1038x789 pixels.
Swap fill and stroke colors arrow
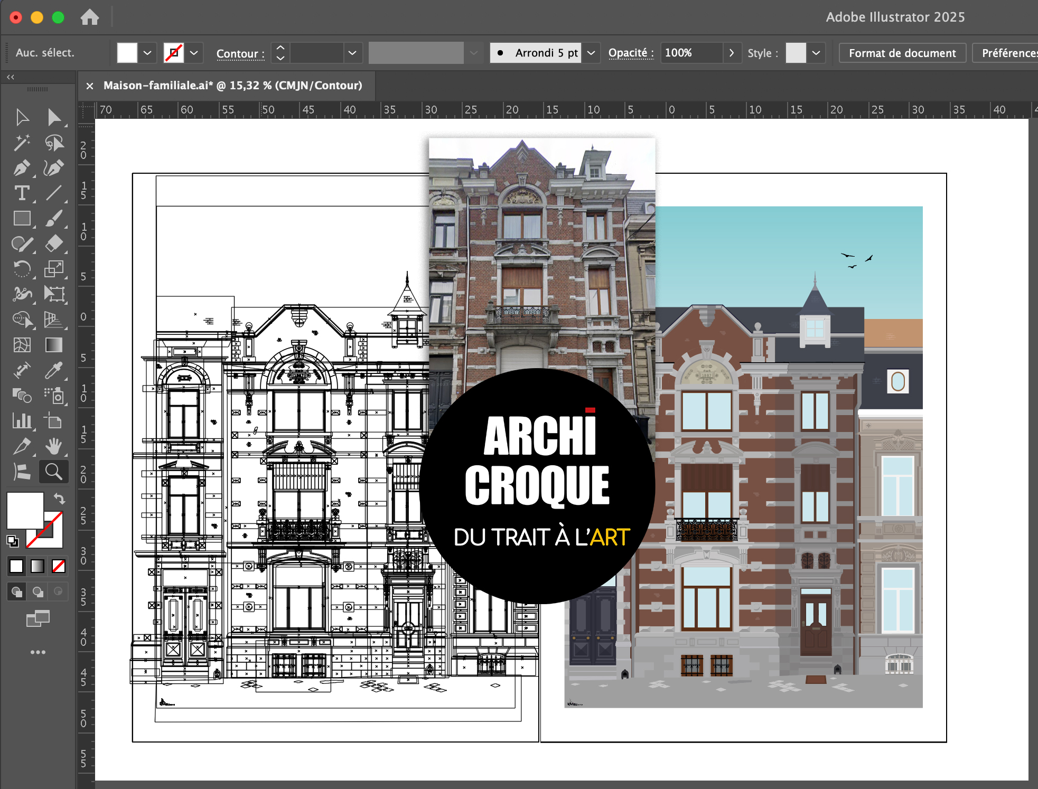coord(59,499)
